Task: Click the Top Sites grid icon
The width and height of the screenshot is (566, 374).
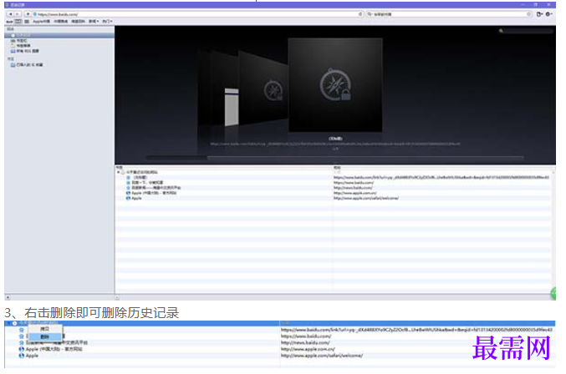Action: click(x=27, y=21)
